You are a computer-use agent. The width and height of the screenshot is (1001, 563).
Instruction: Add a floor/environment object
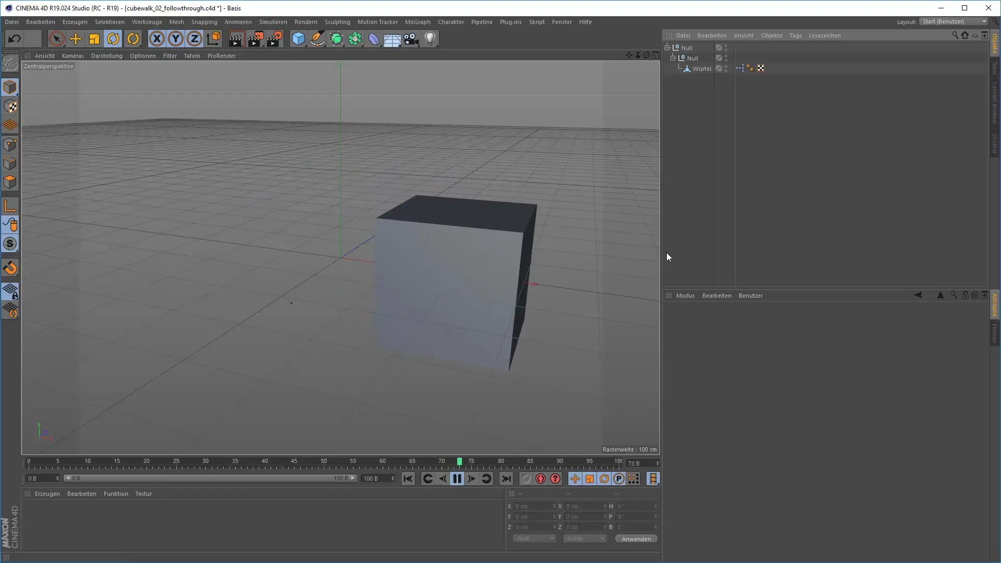(392, 39)
